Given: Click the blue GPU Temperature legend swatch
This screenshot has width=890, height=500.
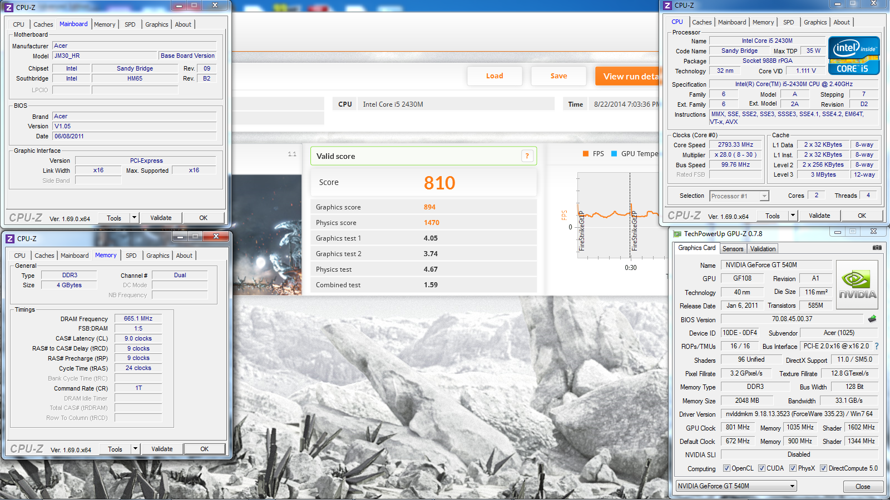Looking at the screenshot, I should click(614, 154).
